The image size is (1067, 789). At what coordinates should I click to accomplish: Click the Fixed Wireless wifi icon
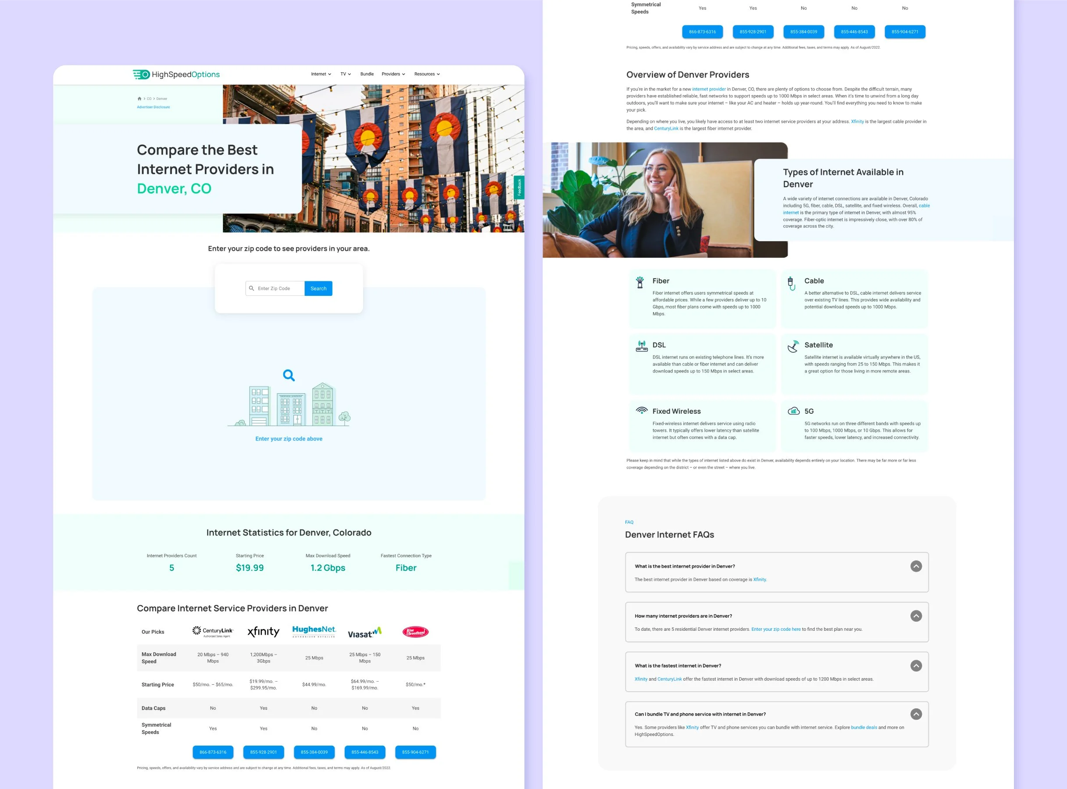[642, 410]
